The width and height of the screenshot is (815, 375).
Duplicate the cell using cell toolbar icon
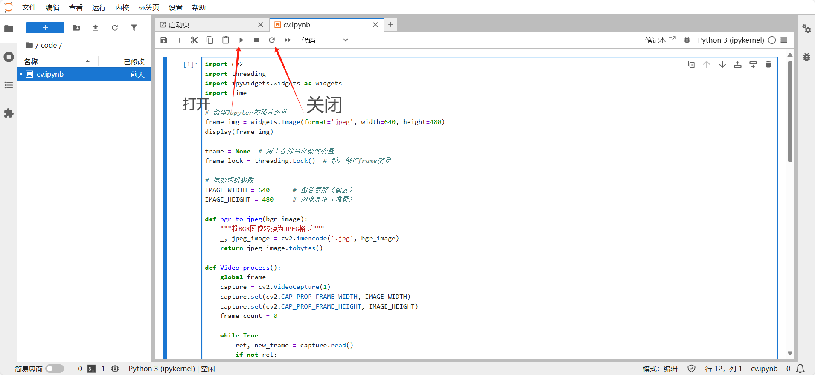tap(691, 64)
